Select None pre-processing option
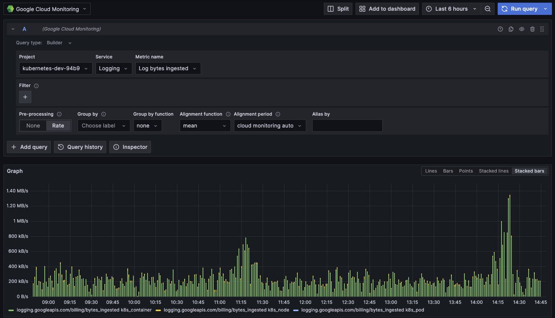The width and height of the screenshot is (555, 318). coord(33,126)
